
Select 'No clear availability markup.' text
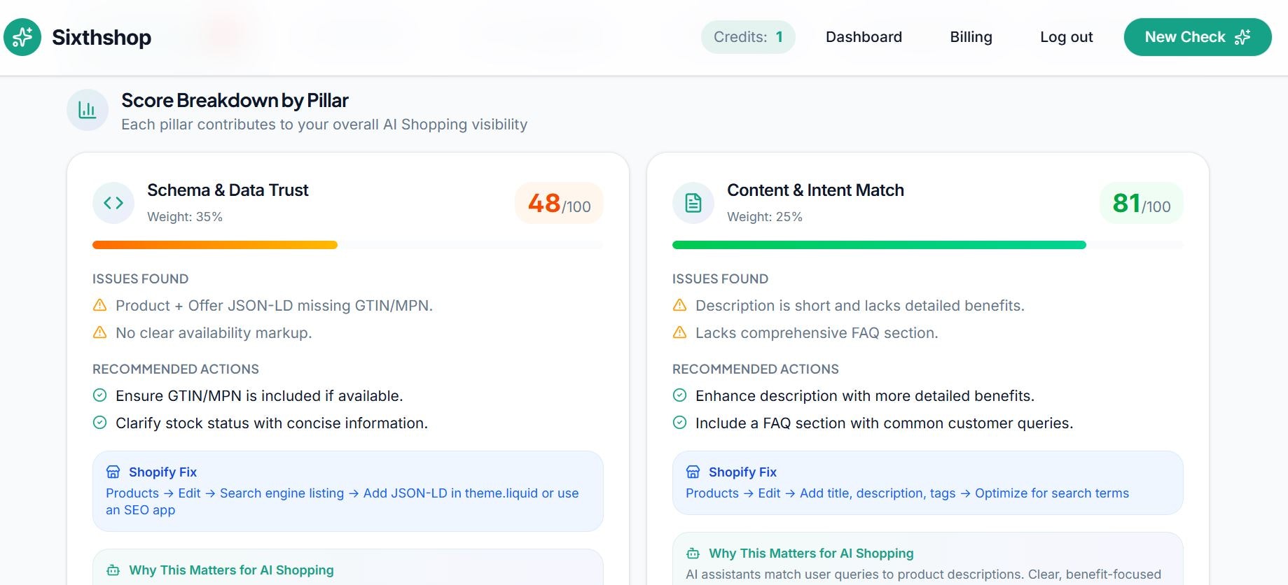pos(214,333)
